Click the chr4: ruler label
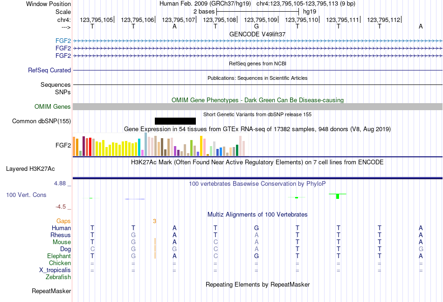This screenshot has height=302, width=443. point(64,20)
